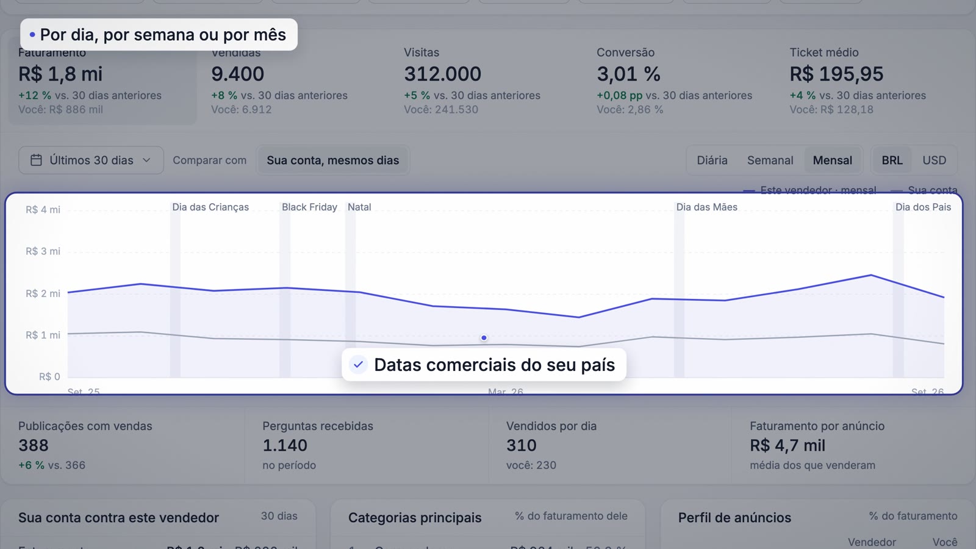Click the Dia das Crianças marker
The height and width of the screenshot is (549, 976).
tap(210, 207)
